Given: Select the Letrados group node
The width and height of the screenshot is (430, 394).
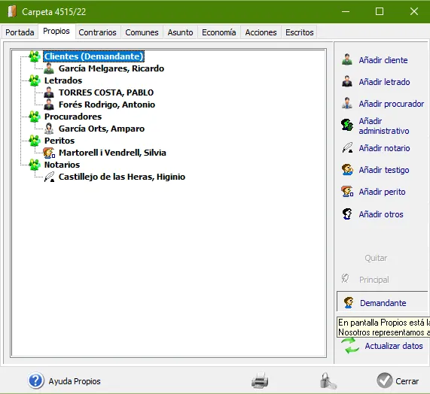Looking at the screenshot, I should click(x=63, y=80).
